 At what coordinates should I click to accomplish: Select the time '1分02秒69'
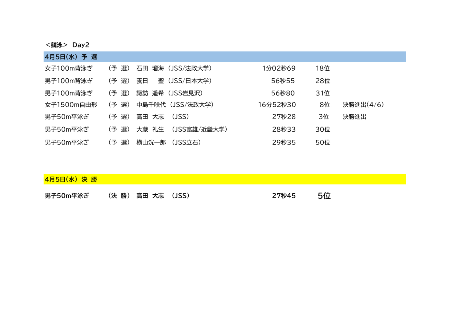[279, 68]
